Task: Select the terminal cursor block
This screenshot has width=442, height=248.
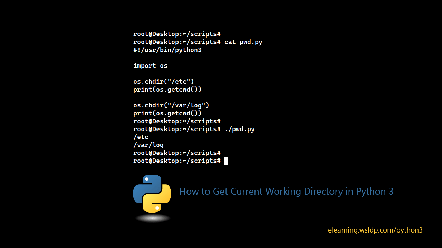Action: (227, 161)
